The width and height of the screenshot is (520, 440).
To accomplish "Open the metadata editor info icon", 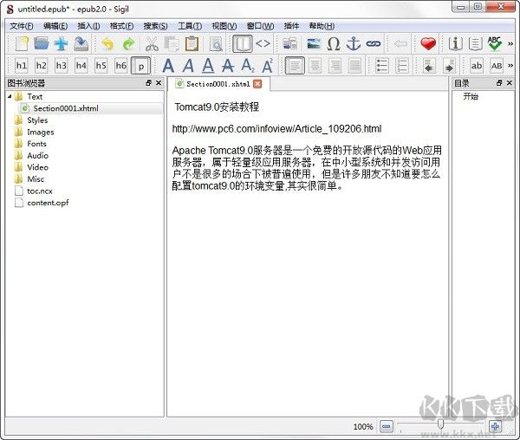I will pyautogui.click(x=455, y=43).
